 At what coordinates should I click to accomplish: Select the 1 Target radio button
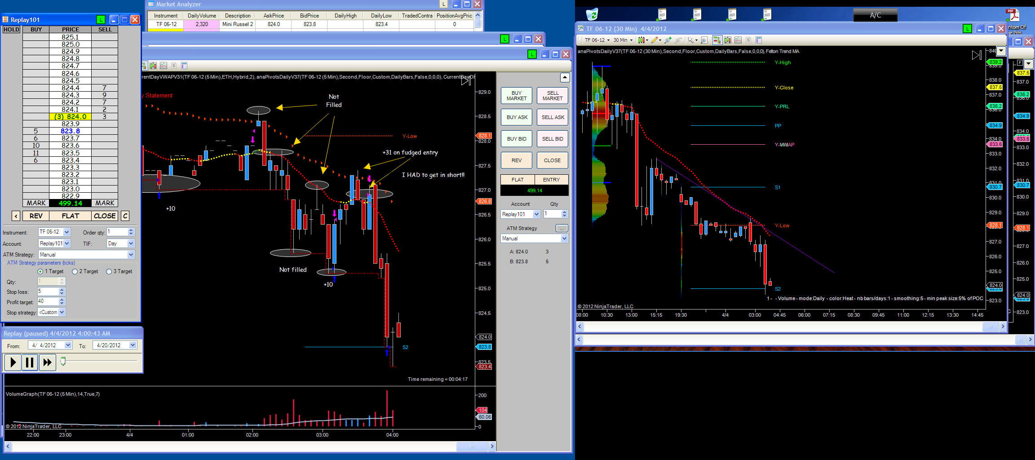tap(40, 271)
